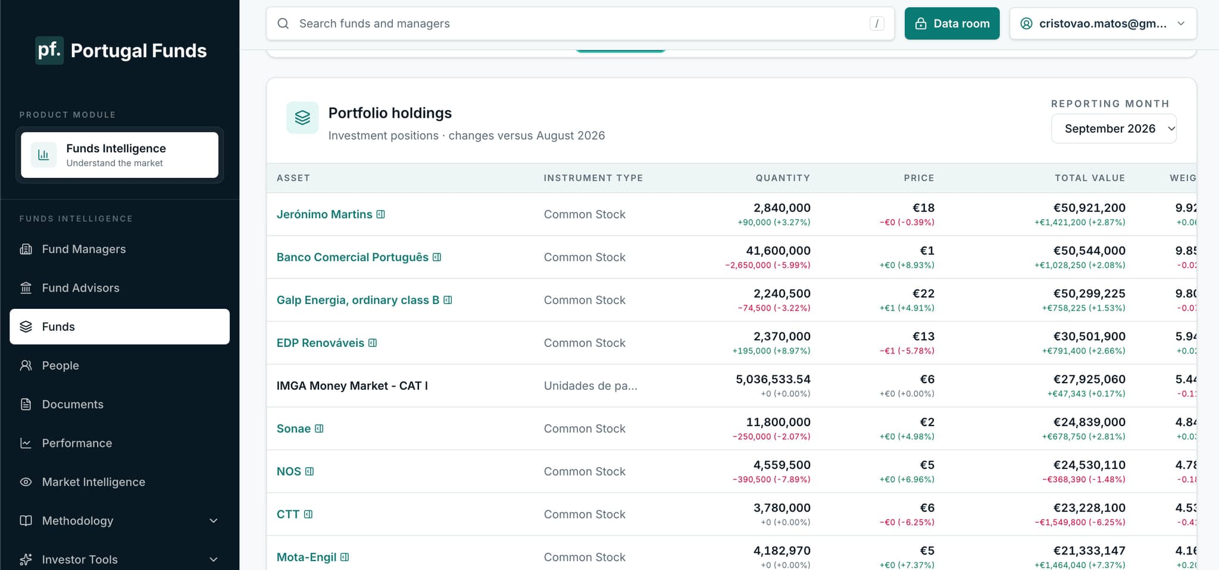Open side panel icon beside Jerónimo Martins
Image resolution: width=1219 pixels, height=570 pixels.
[x=381, y=214]
